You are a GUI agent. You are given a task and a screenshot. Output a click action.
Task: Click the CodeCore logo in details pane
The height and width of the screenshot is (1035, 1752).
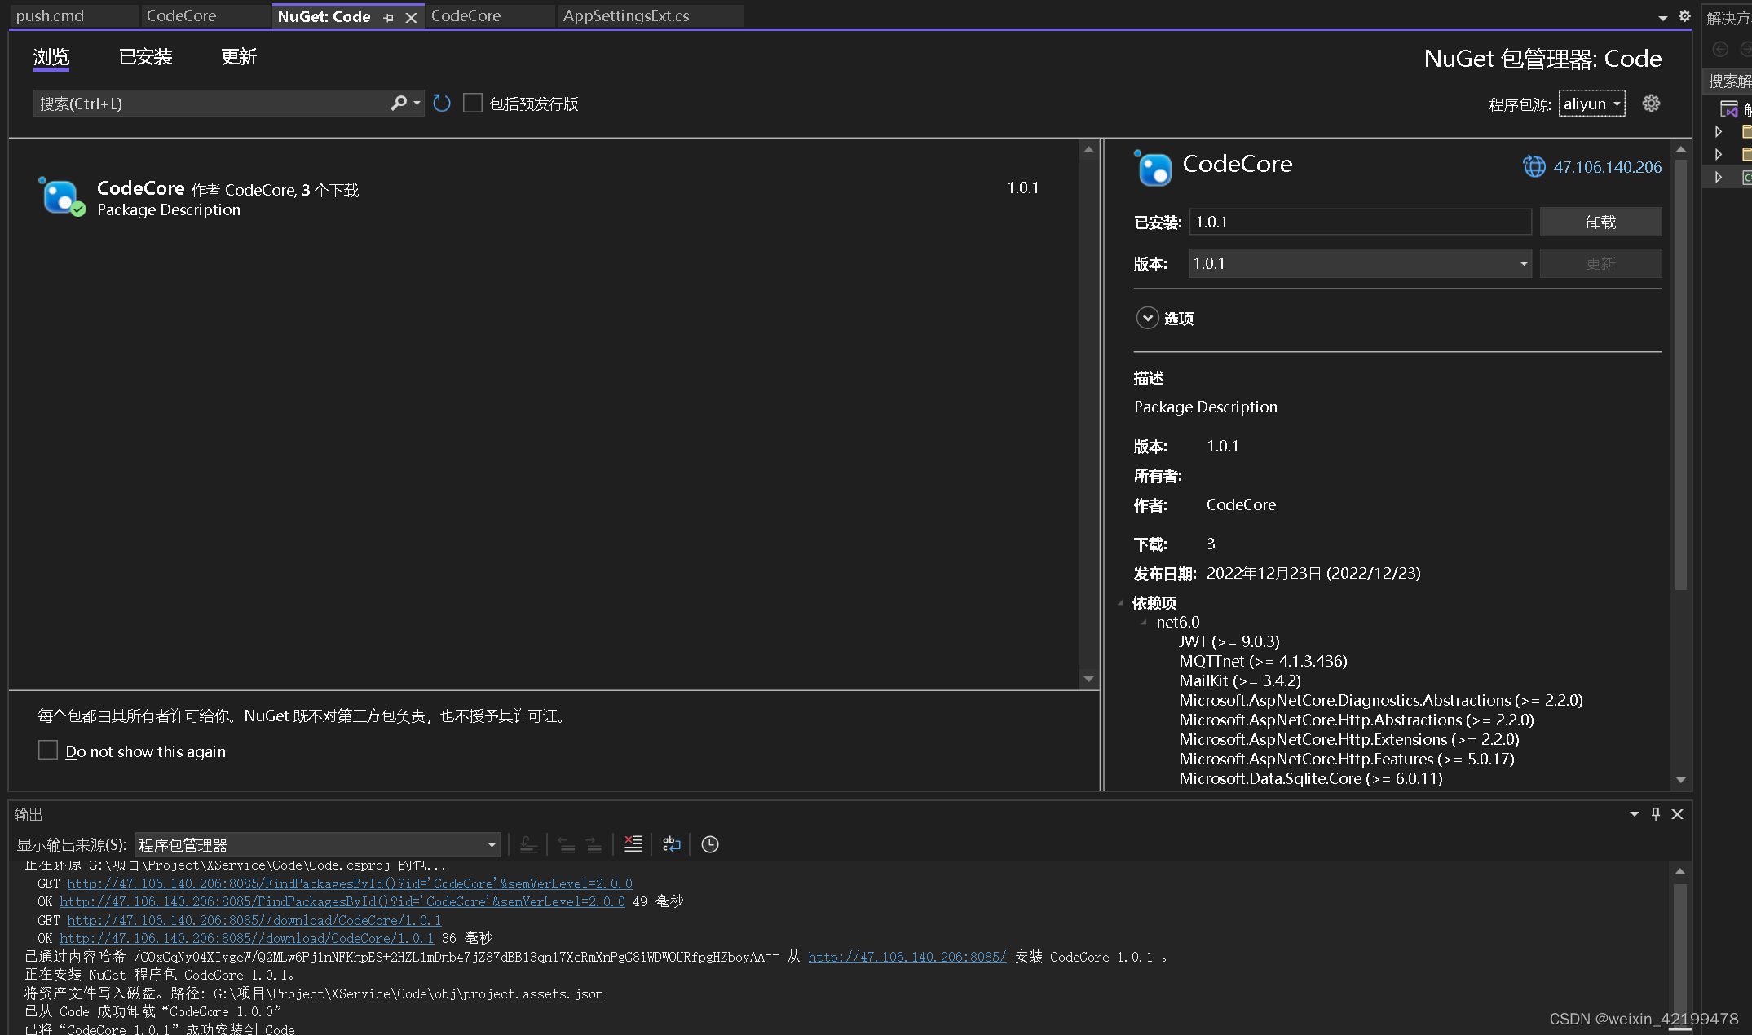[x=1154, y=168]
